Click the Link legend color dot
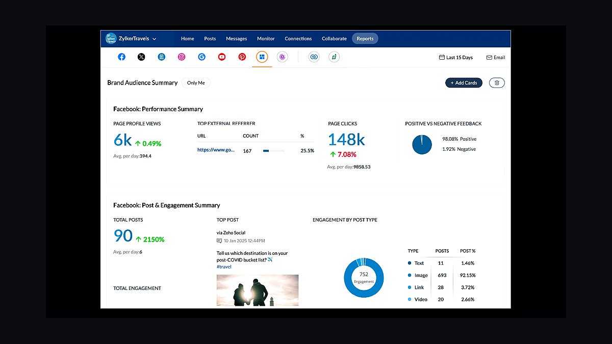612x344 pixels. 410,287
